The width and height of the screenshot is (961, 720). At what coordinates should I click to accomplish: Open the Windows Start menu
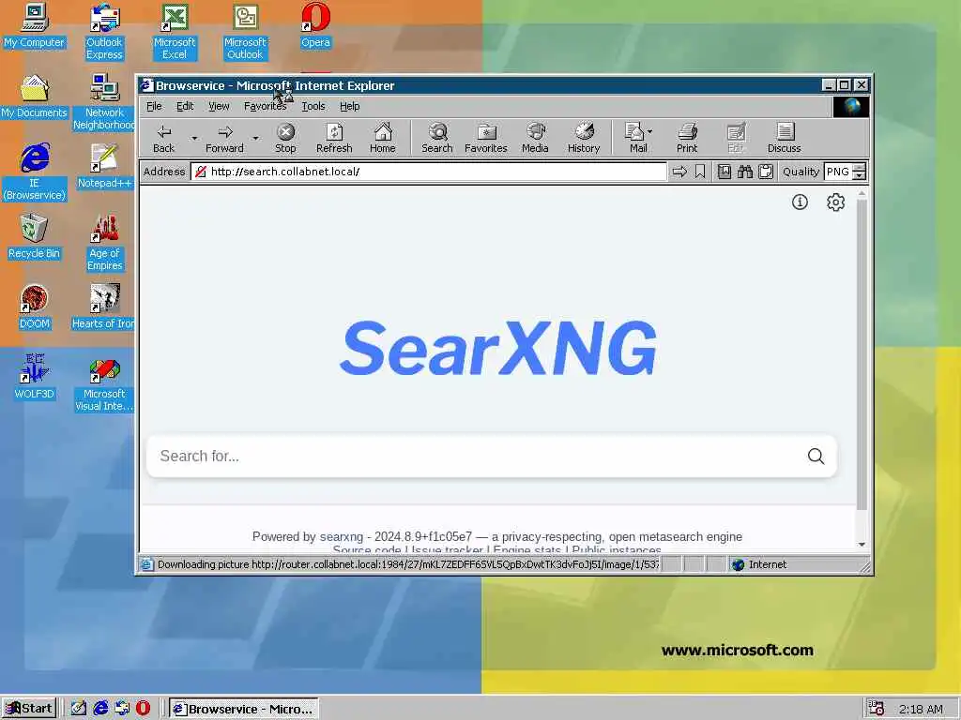(x=29, y=709)
